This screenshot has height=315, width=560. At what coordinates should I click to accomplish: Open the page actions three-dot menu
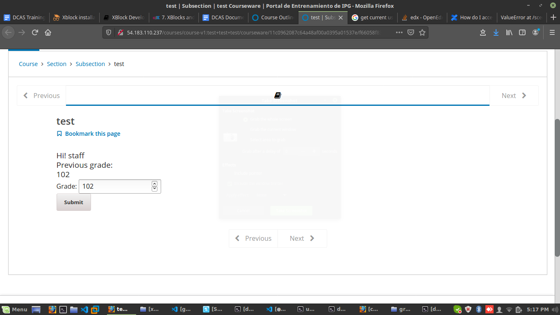[399, 32]
